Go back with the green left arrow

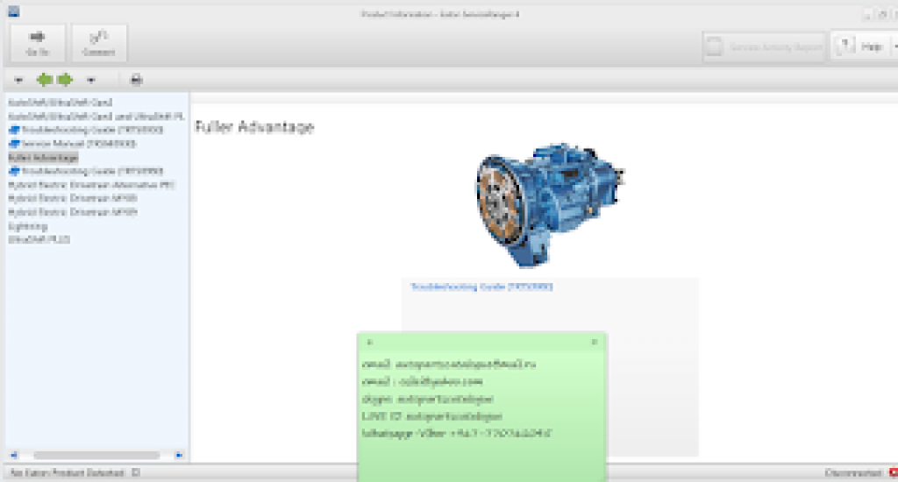44,80
